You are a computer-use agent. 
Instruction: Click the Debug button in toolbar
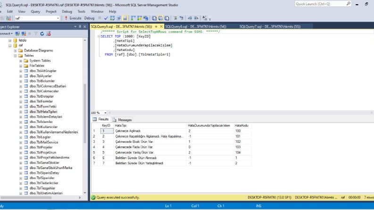pos(89,18)
